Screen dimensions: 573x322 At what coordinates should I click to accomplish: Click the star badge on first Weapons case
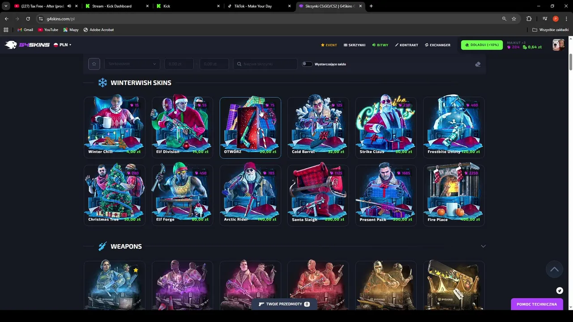(x=136, y=270)
